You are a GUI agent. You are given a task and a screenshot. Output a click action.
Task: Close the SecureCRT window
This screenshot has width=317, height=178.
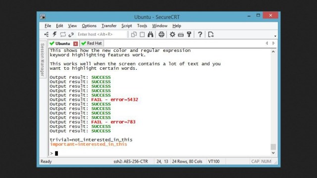coord(270,15)
